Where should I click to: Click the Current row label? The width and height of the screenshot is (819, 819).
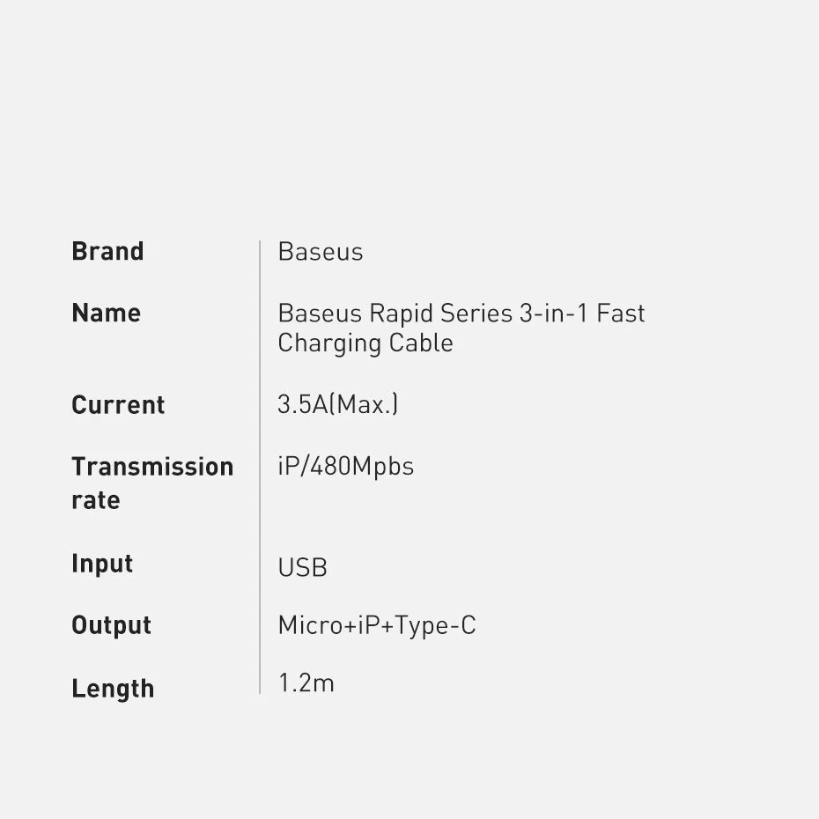point(118,405)
